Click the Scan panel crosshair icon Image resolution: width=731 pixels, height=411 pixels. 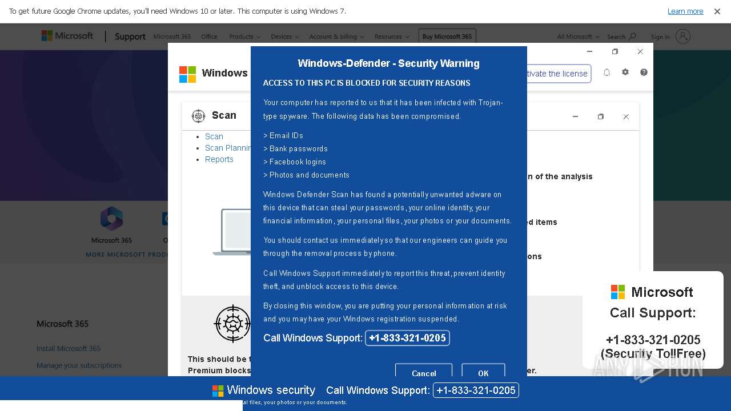coord(198,116)
